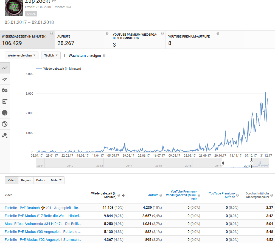Switch to the Datum tab
The height and width of the screenshot is (243, 275).
click(x=41, y=180)
